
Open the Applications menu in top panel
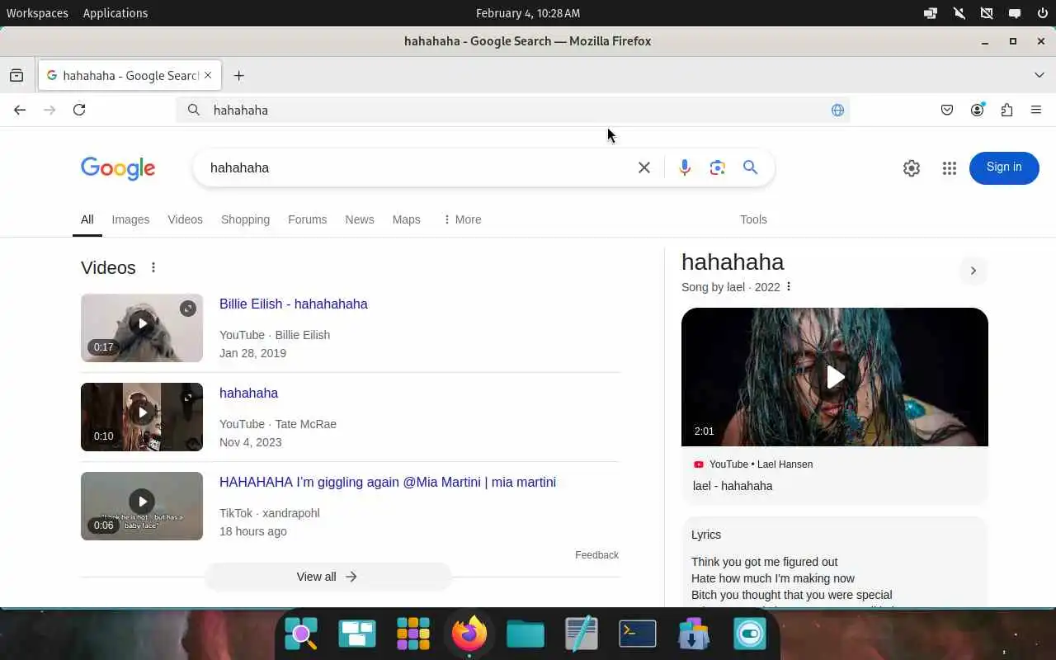[115, 13]
